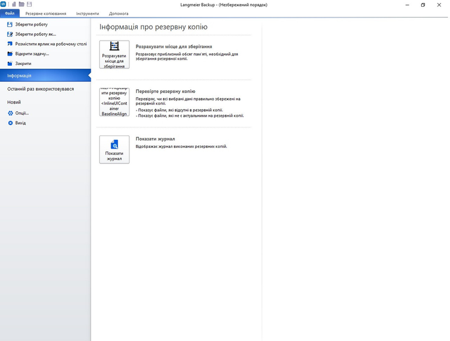Switch to the Резервне копіювання tab
Viewport: 450px width, 341px height.
click(x=46, y=14)
